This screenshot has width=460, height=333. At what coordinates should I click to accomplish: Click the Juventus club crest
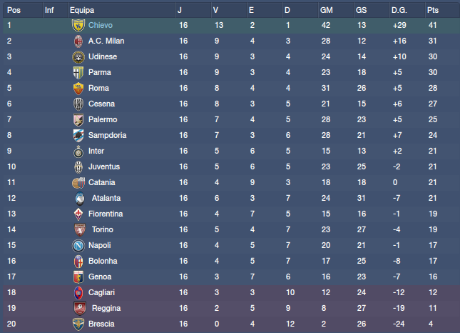point(78,166)
